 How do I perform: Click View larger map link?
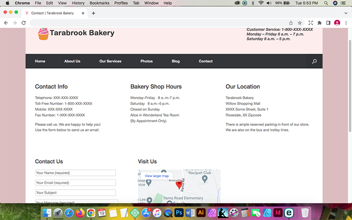coord(157,176)
